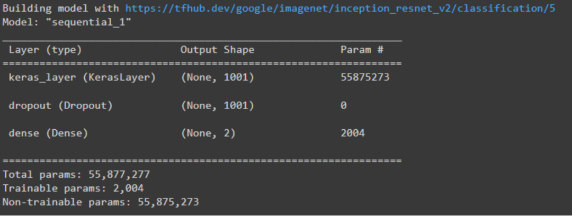Click the Output Shape column header
The width and height of the screenshot is (572, 216).
pyautogui.click(x=218, y=50)
